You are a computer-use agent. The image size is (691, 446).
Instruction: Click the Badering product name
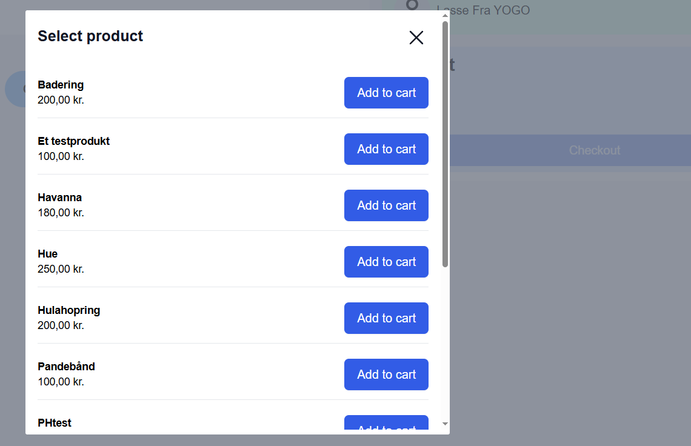click(x=61, y=85)
